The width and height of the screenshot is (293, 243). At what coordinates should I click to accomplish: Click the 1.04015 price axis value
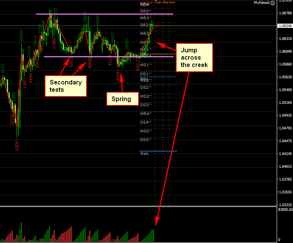coord(285,167)
